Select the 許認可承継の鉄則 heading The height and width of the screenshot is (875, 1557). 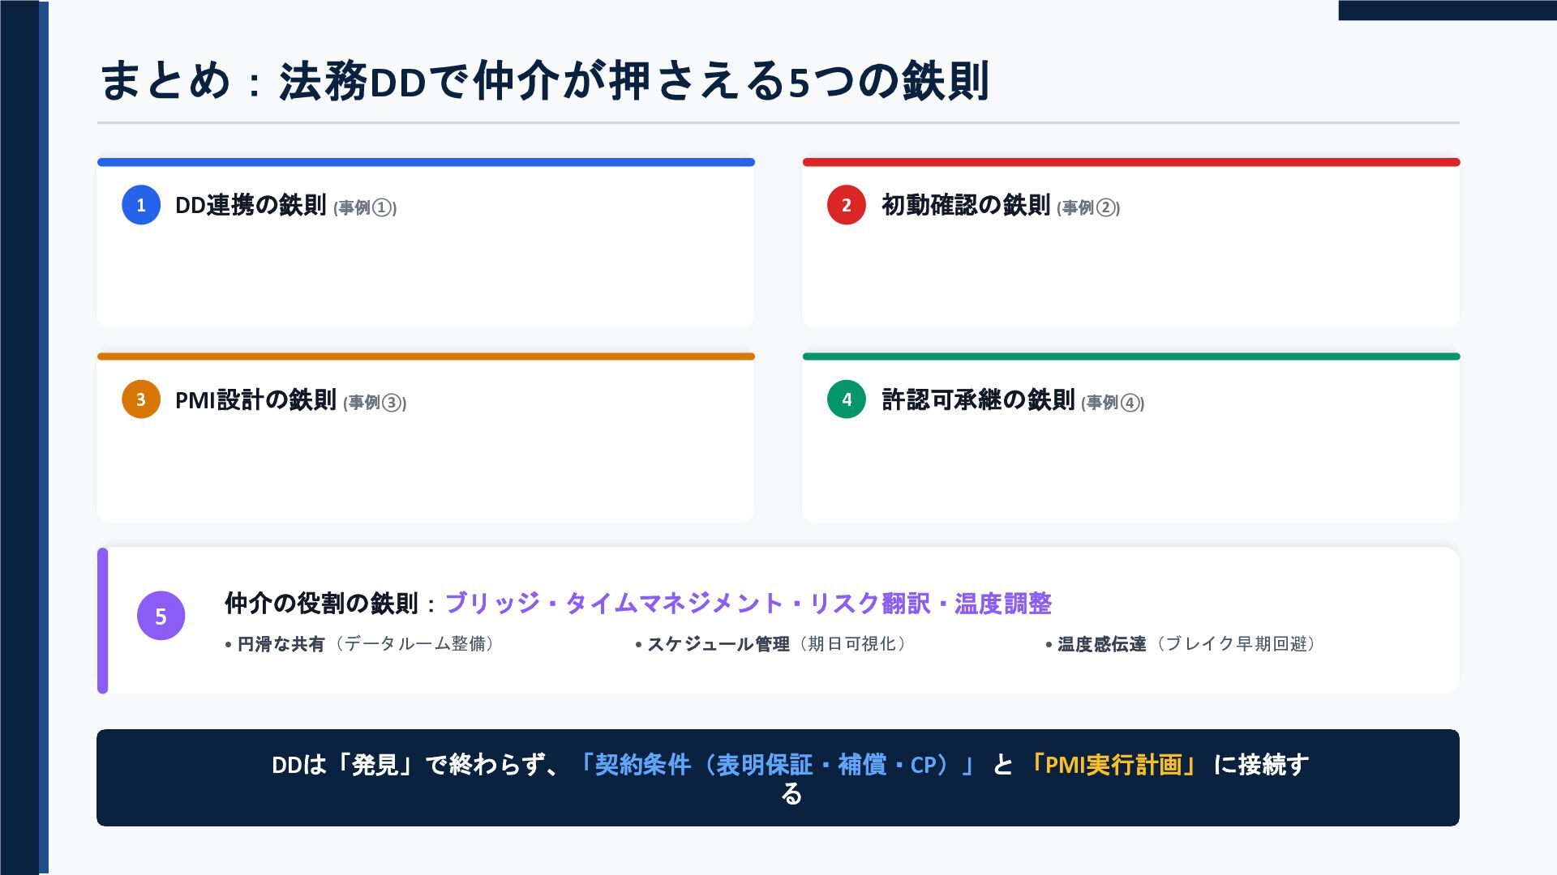click(978, 400)
